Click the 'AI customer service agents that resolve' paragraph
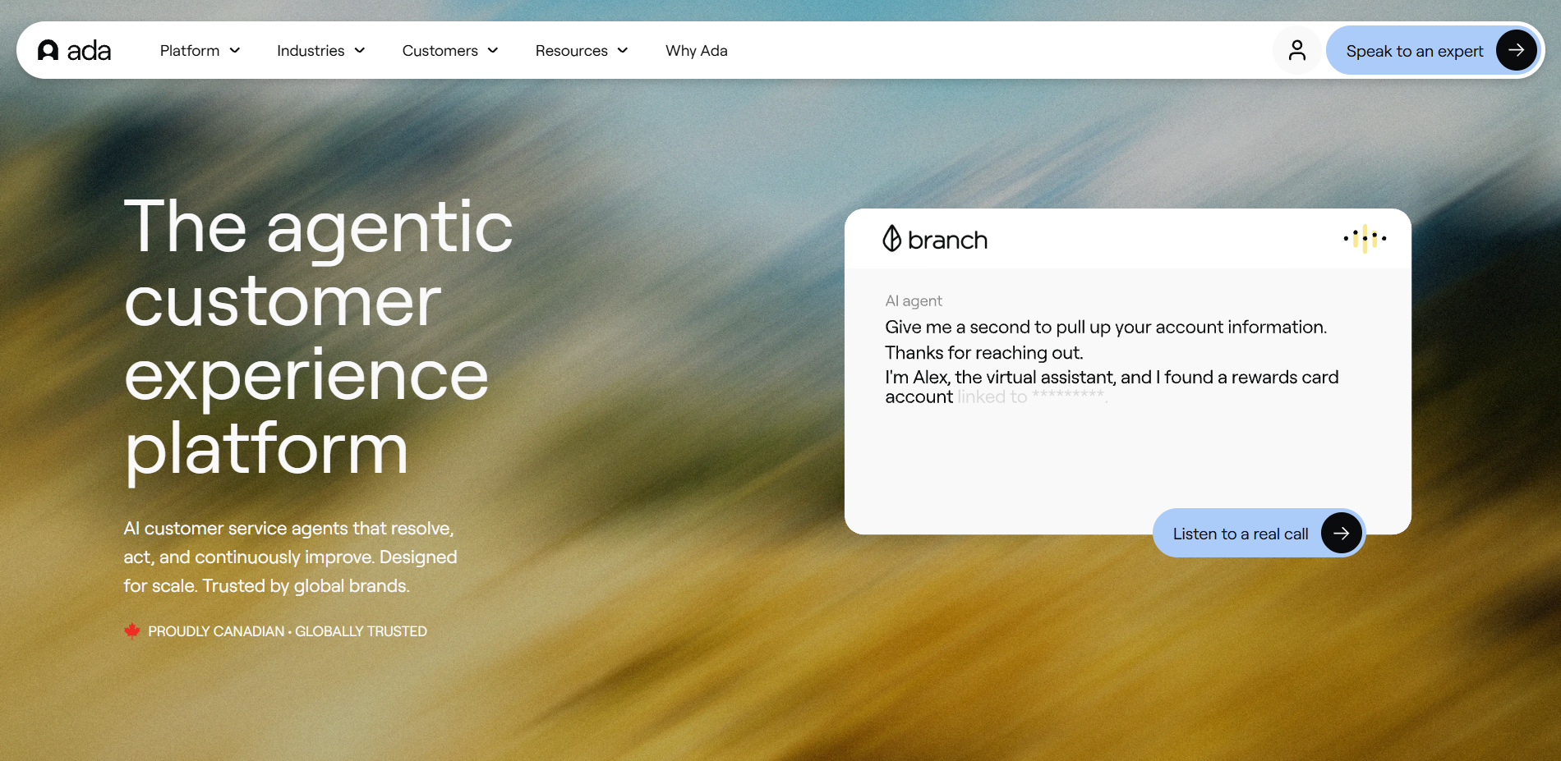 coord(290,557)
